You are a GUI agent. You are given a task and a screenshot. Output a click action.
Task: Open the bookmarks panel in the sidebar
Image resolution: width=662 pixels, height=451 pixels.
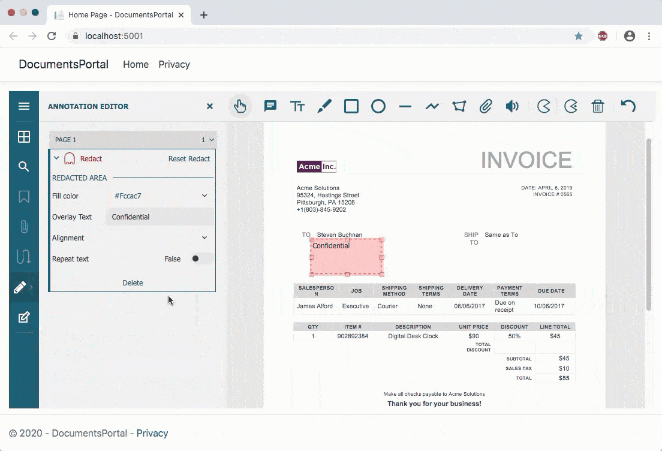(24, 197)
